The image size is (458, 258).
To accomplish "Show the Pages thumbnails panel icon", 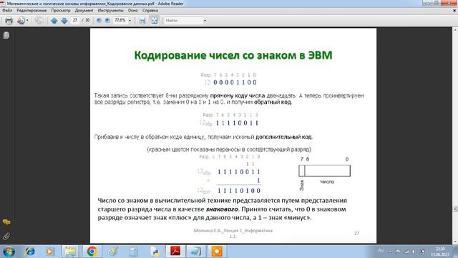I will (x=6, y=35).
